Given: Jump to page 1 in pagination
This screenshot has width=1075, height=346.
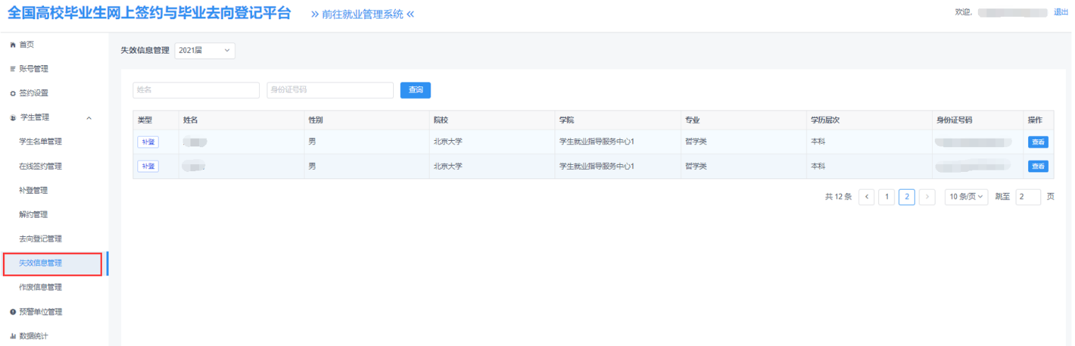Looking at the screenshot, I should (x=887, y=197).
